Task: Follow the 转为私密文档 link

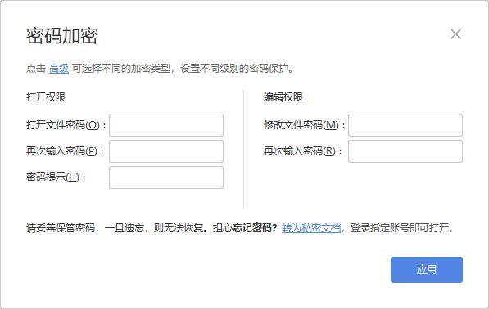Action: 311,228
